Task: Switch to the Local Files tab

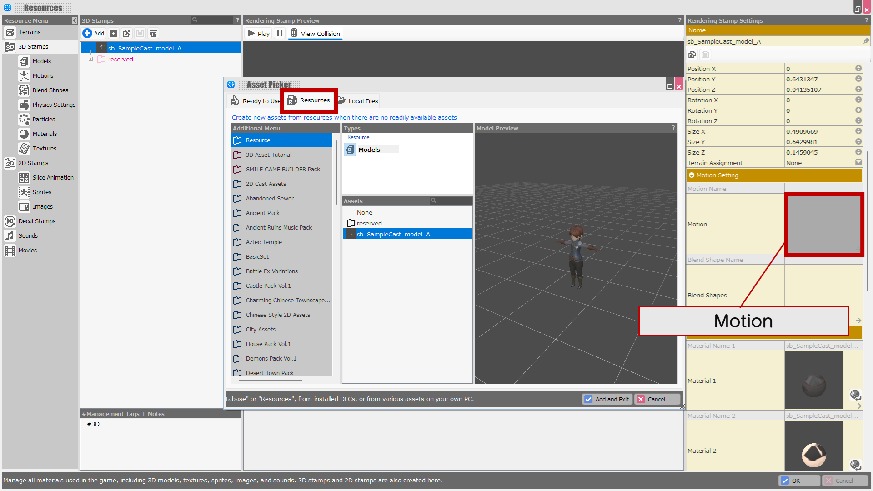Action: point(358,101)
